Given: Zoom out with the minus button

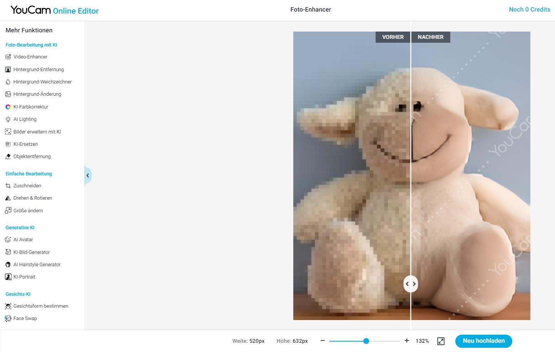Looking at the screenshot, I should pyautogui.click(x=323, y=341).
